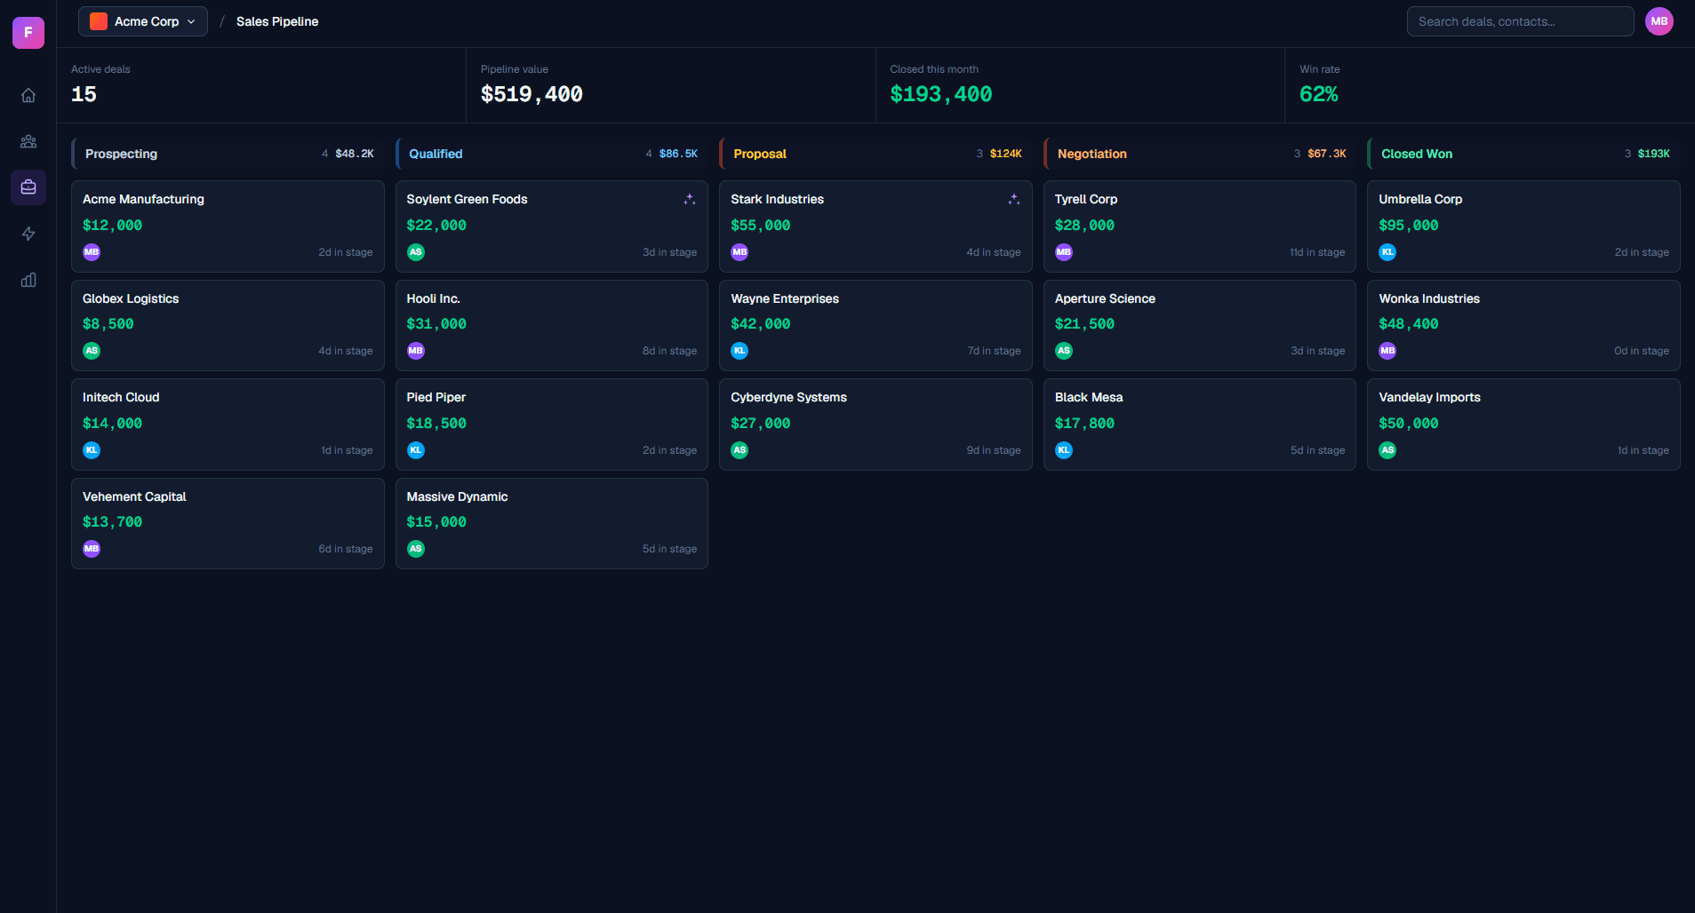Click the purple F app logo
Viewport: 1695px width, 913px height.
pyautogui.click(x=28, y=33)
